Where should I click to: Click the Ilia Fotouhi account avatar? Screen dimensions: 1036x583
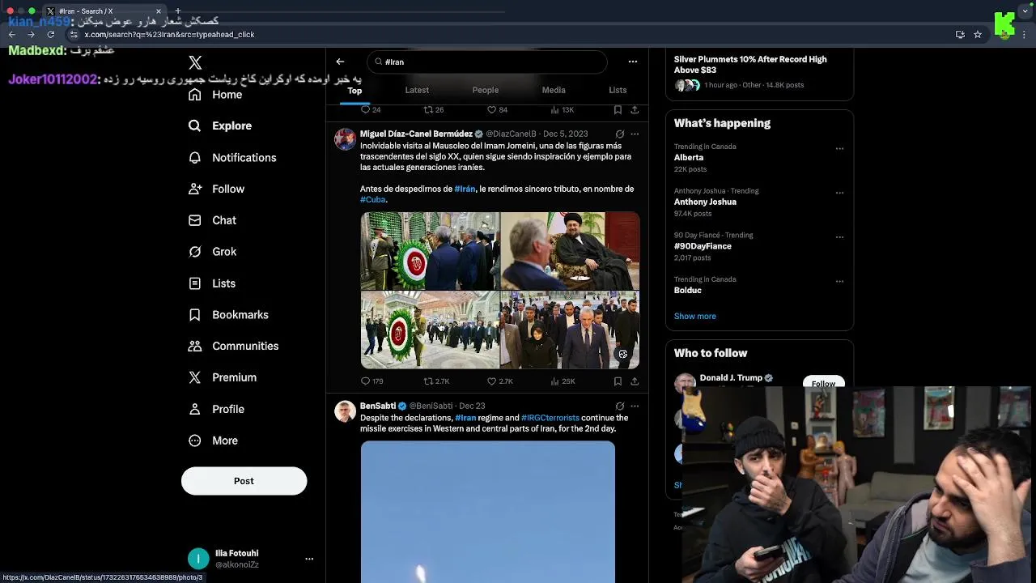tap(198, 559)
